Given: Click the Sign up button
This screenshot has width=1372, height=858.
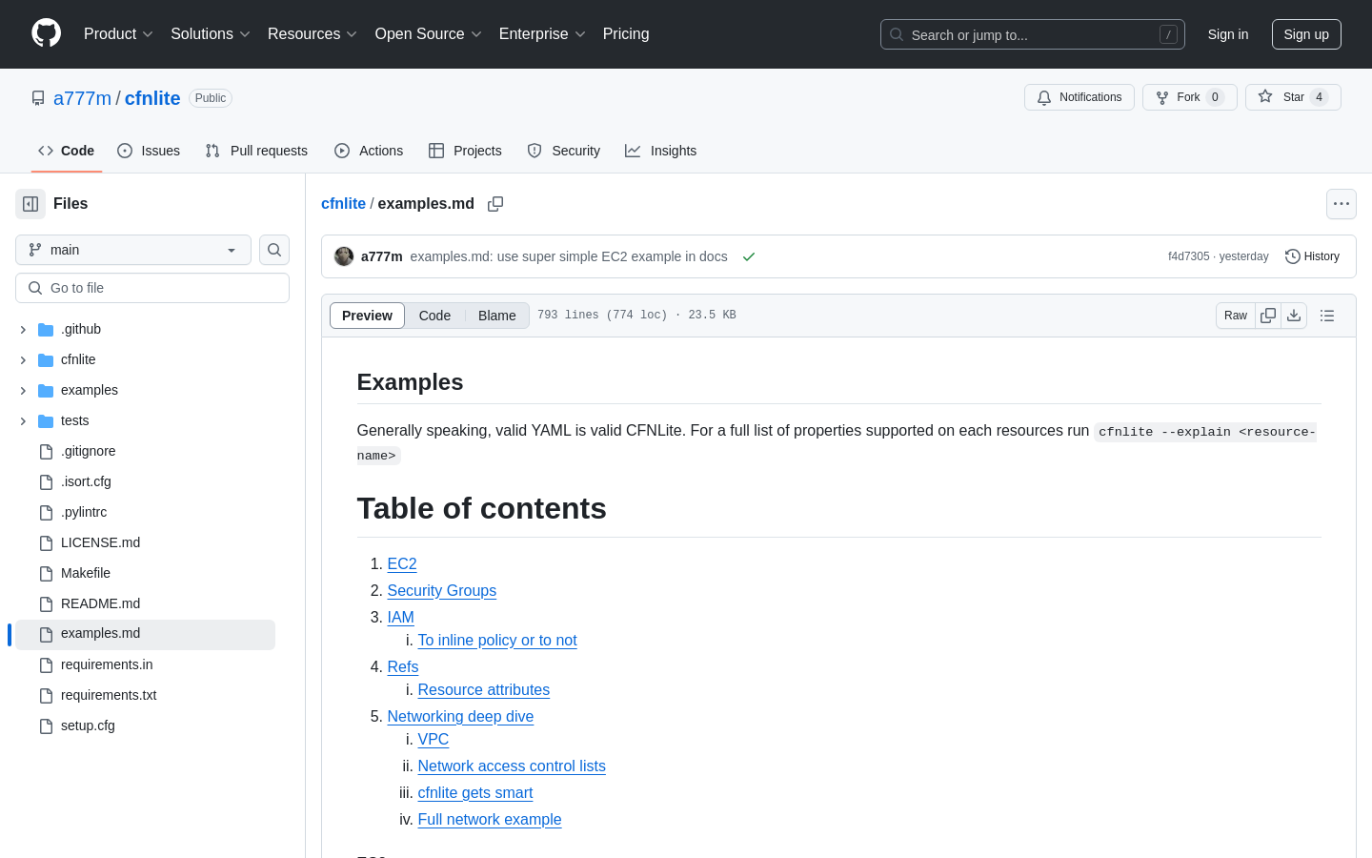Looking at the screenshot, I should pyautogui.click(x=1306, y=34).
